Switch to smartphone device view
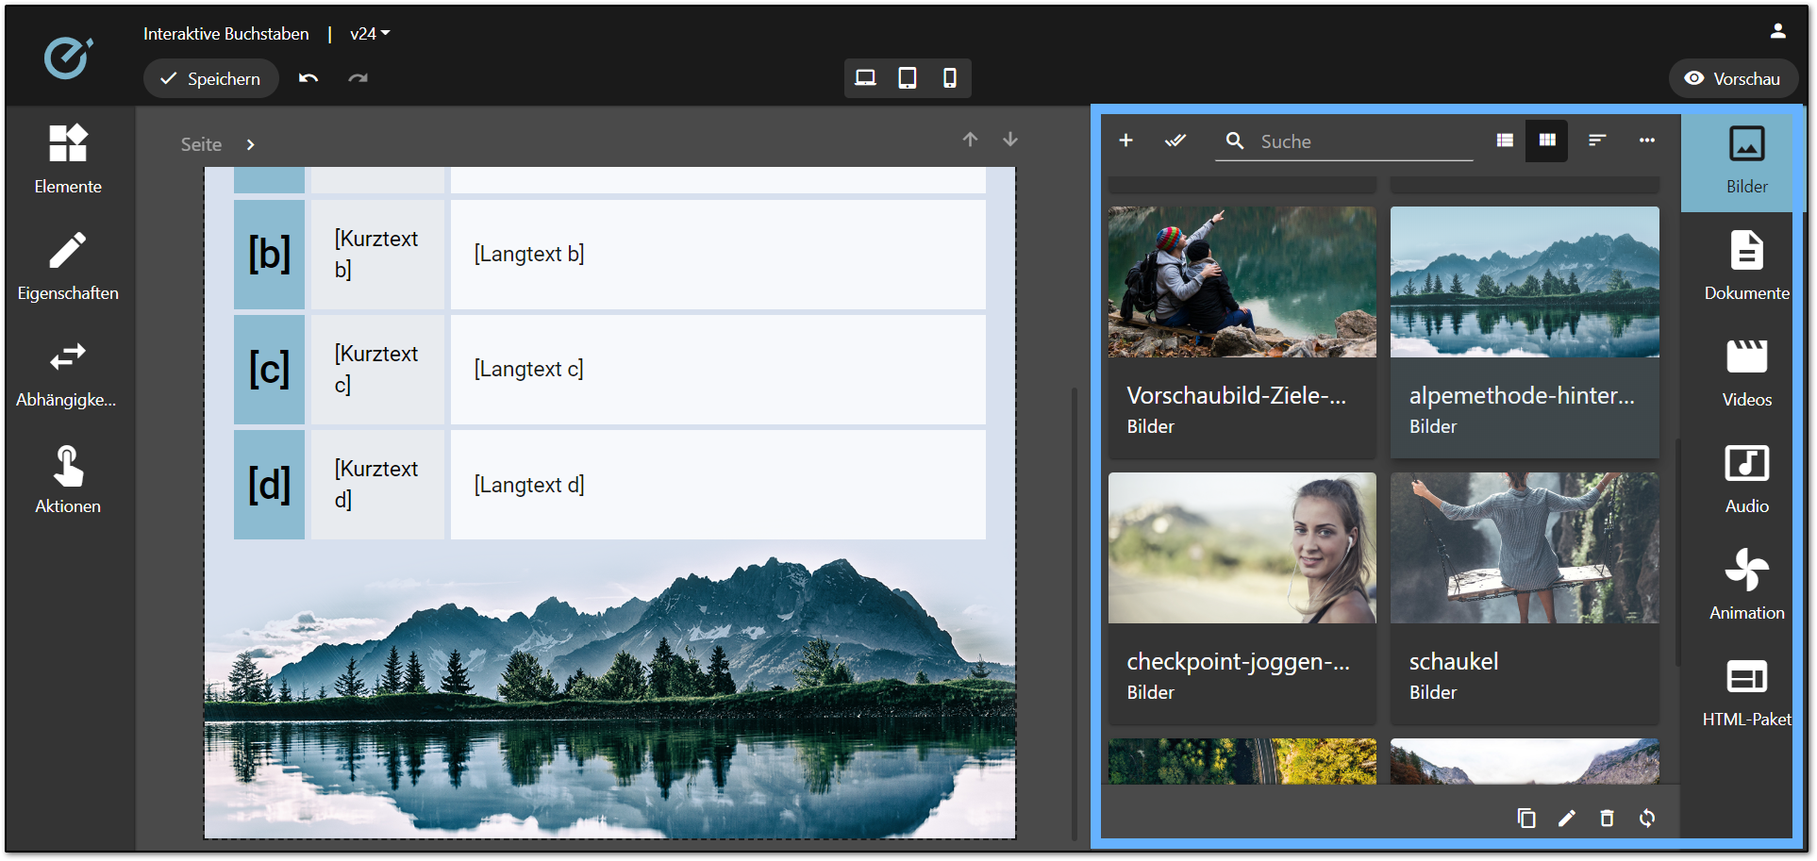The height and width of the screenshot is (861, 1817). coord(950,78)
